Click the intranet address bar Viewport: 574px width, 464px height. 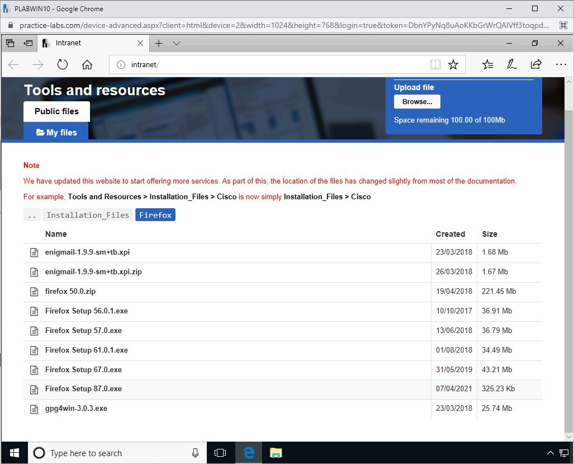pos(268,65)
